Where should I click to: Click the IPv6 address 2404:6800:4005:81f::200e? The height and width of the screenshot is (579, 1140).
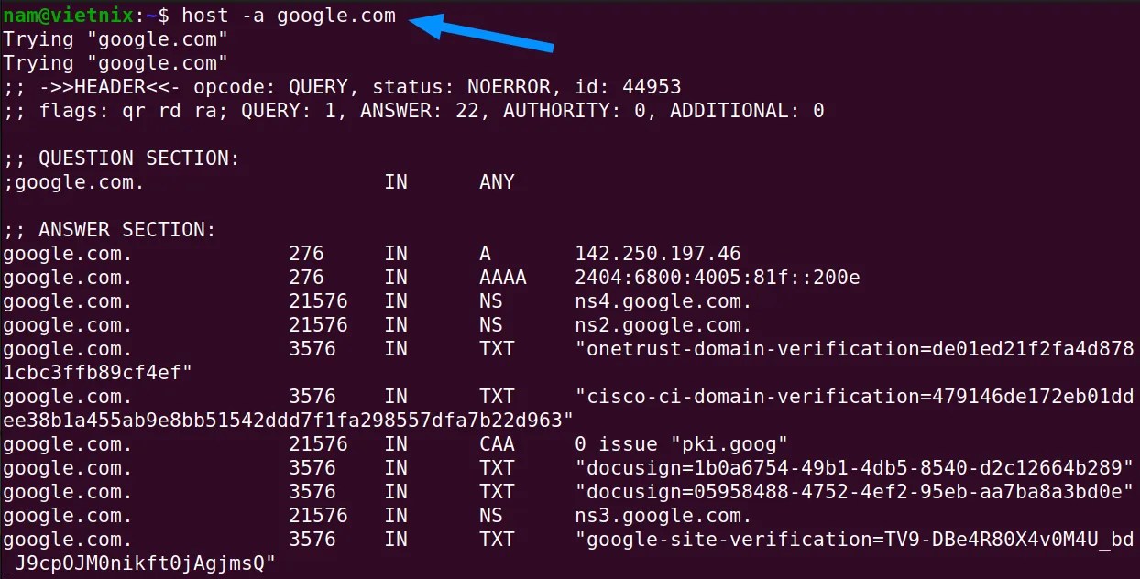coord(718,278)
